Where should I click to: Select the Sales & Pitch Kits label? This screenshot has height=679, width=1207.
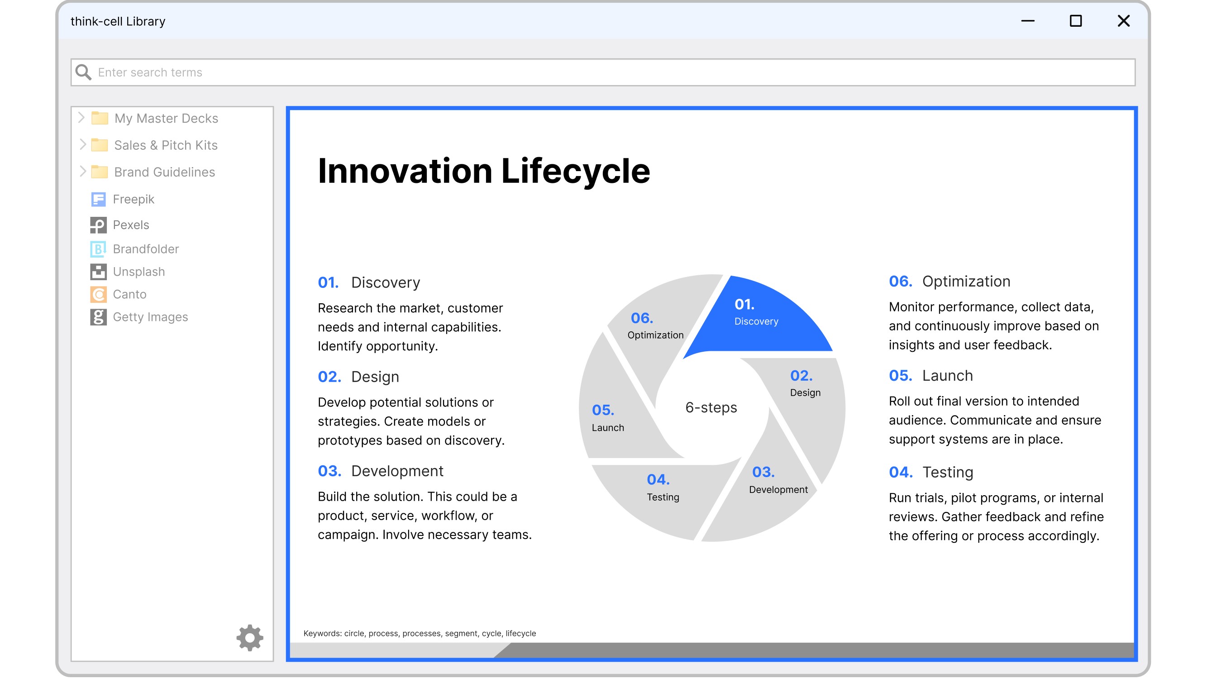coord(166,145)
